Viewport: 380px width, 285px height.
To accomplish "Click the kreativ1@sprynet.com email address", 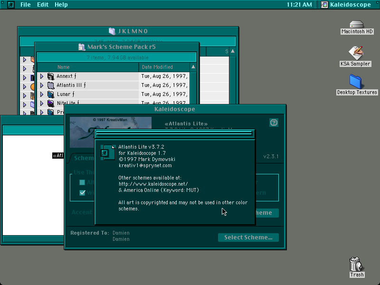I will pyautogui.click(x=145, y=165).
